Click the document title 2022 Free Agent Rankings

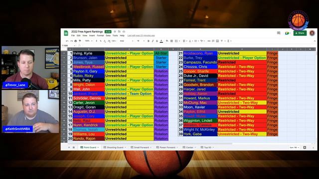87,32
